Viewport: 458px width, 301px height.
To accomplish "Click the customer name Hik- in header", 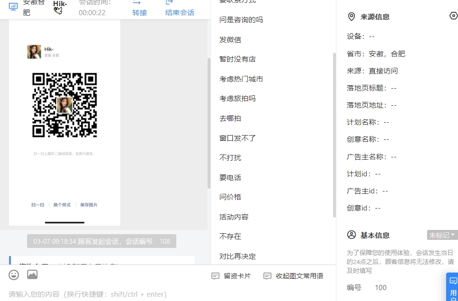I will tap(60, 4).
